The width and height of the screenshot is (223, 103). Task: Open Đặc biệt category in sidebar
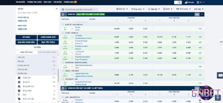point(37,61)
